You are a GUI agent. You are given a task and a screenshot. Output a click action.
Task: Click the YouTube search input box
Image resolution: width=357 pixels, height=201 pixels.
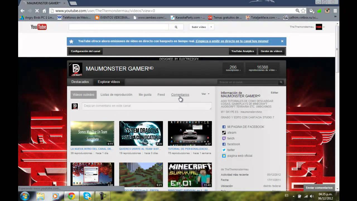119,27
